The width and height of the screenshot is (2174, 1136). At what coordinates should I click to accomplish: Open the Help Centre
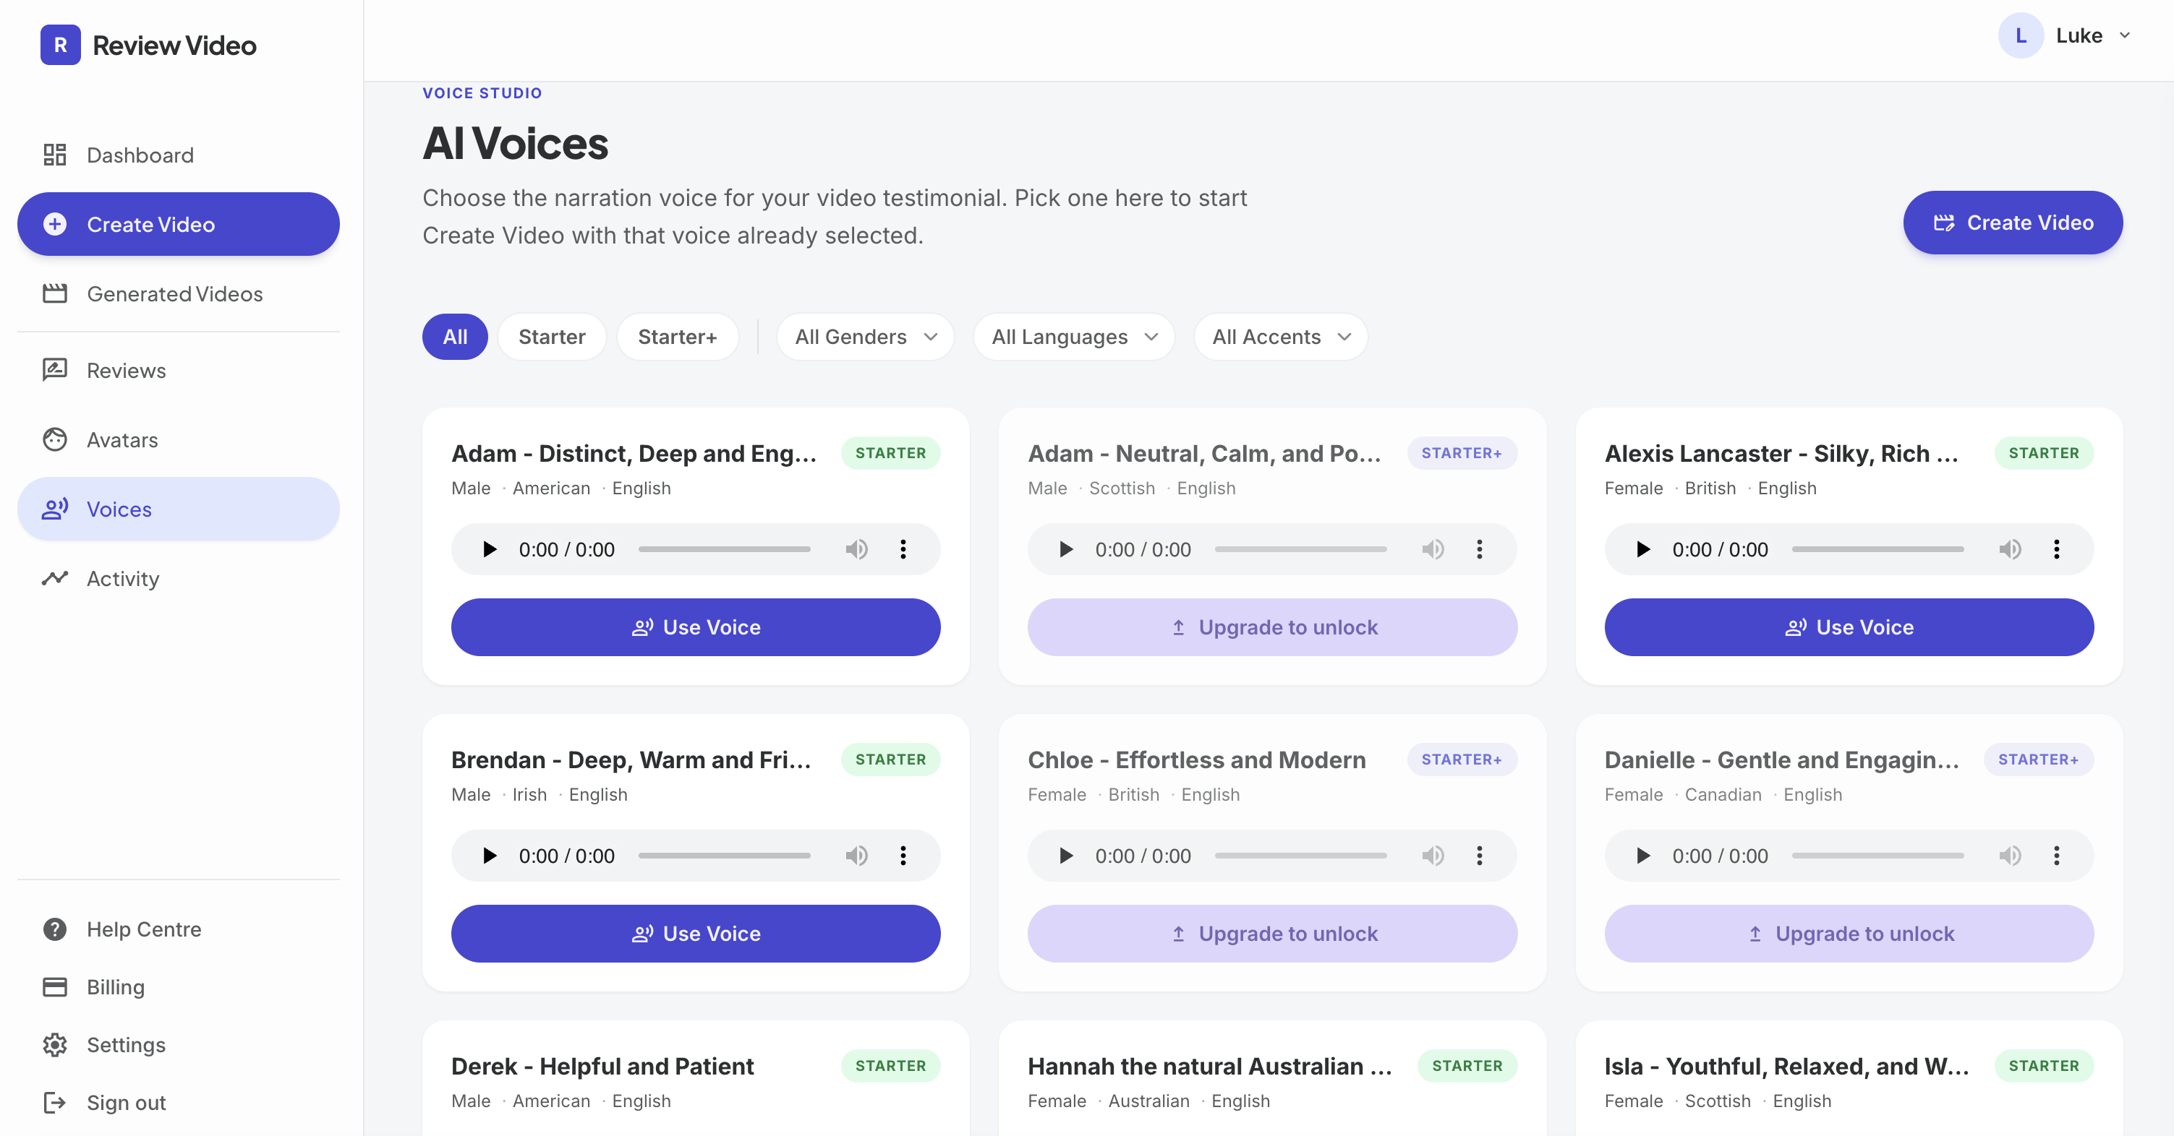coord(178,929)
